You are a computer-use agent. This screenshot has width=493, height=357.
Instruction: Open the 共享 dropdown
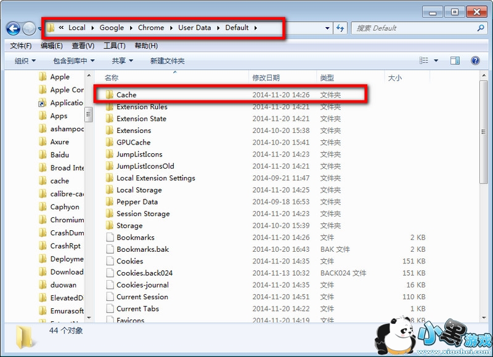coord(123,60)
